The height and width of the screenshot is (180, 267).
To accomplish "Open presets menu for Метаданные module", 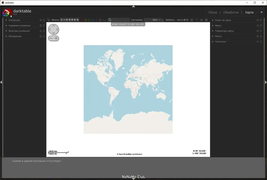I will 44,36.
